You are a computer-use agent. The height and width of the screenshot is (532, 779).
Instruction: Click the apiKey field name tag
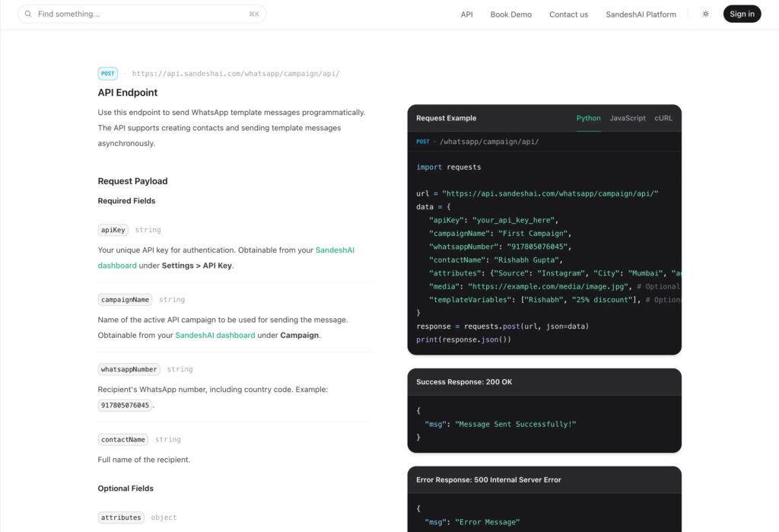113,230
